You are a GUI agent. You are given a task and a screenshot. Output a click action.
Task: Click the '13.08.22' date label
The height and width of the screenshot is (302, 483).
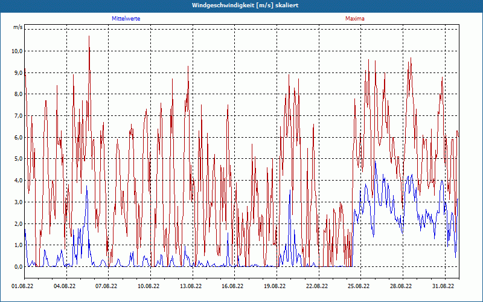191,286
